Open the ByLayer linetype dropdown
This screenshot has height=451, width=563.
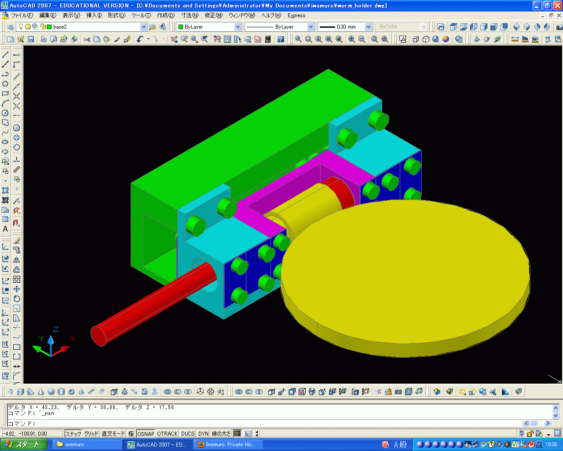(x=311, y=27)
